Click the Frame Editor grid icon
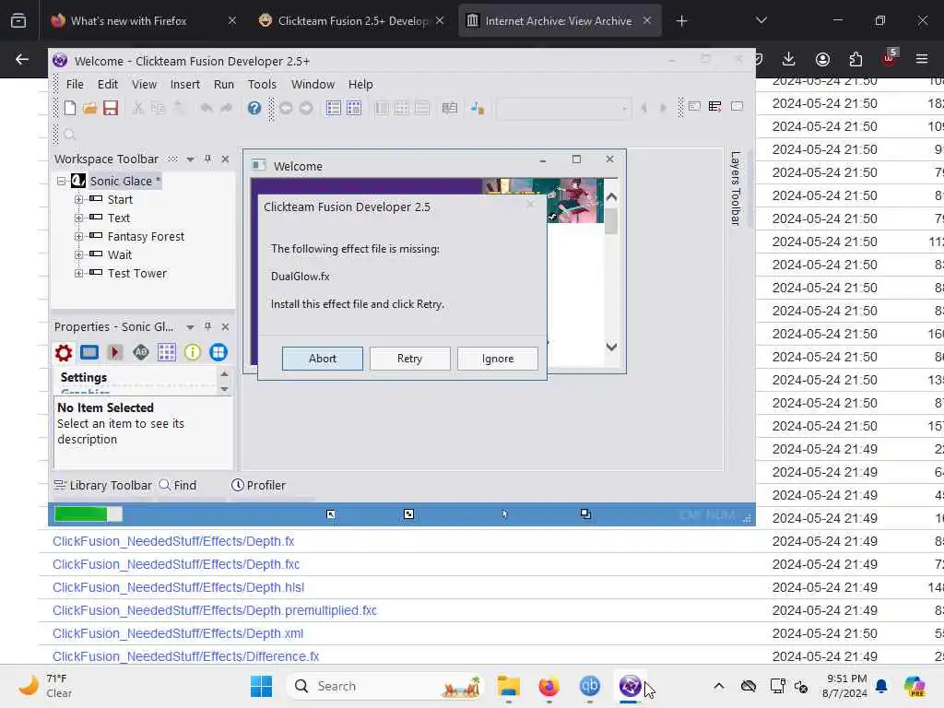The height and width of the screenshot is (708, 944). point(354,108)
